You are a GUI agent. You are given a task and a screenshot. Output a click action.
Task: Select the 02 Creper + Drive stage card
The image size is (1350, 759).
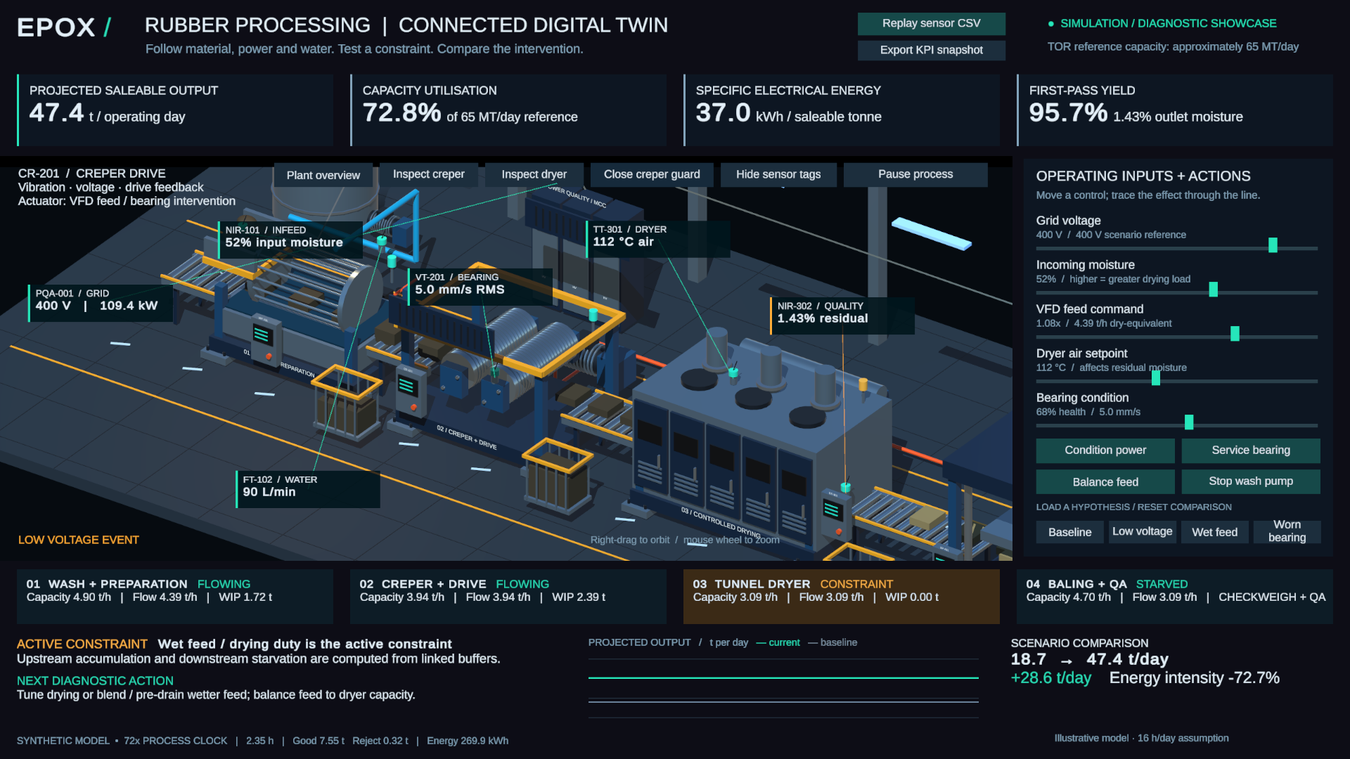click(508, 596)
